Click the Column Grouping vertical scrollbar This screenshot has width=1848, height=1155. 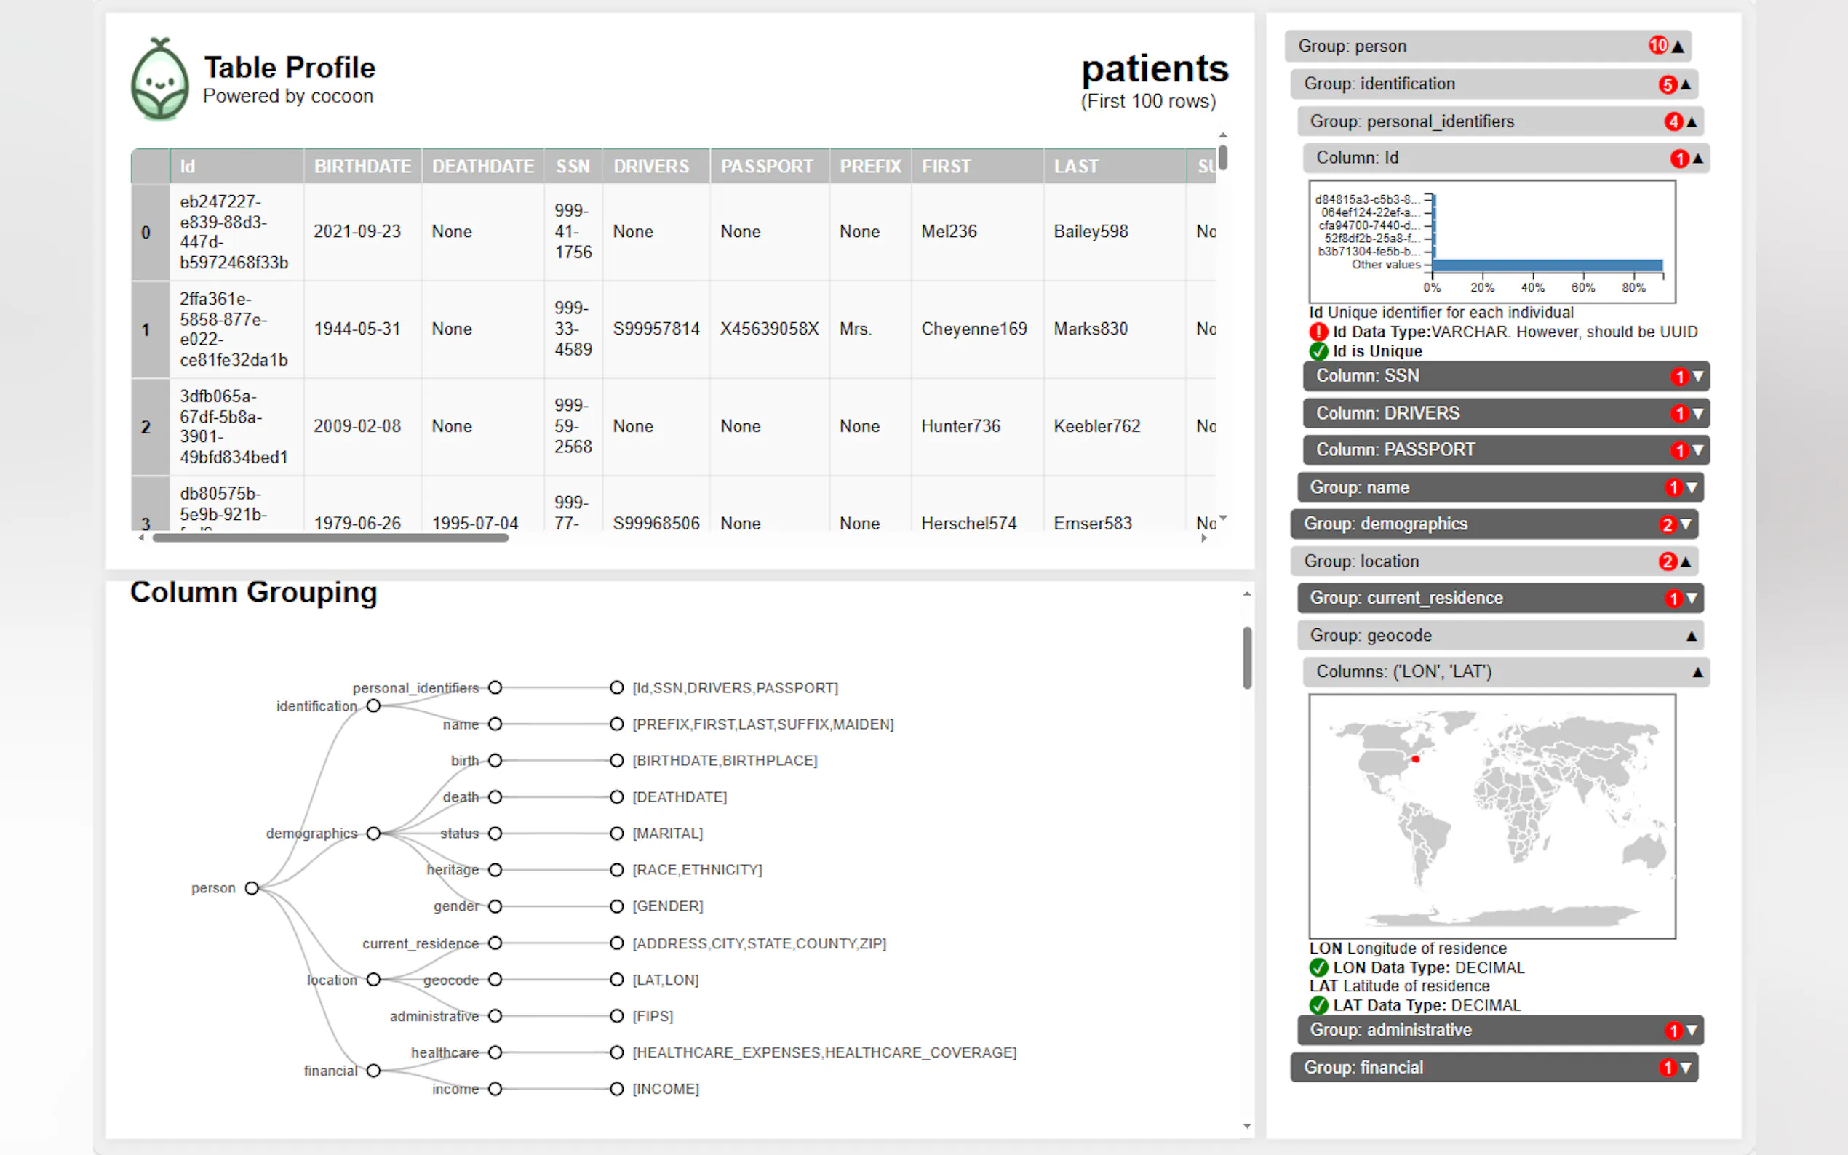click(x=1247, y=658)
